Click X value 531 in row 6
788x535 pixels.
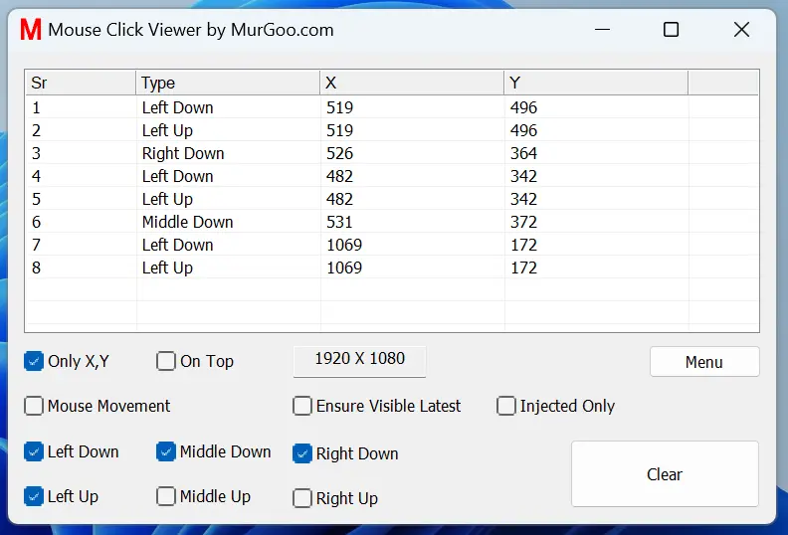coord(339,222)
